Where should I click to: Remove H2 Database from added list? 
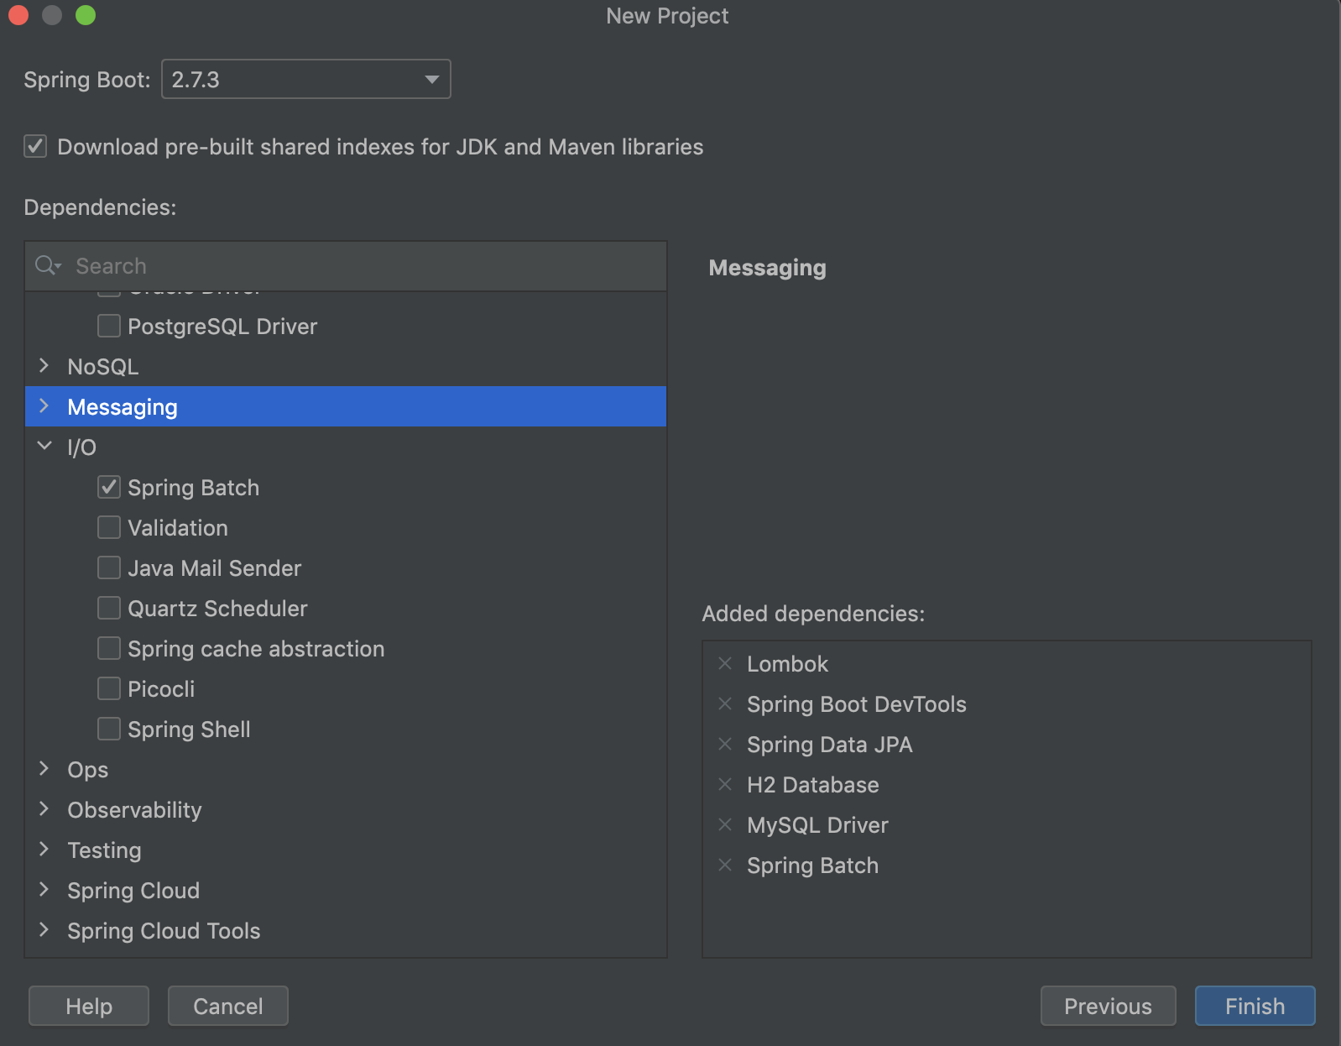tap(725, 784)
